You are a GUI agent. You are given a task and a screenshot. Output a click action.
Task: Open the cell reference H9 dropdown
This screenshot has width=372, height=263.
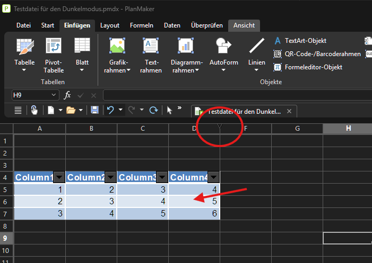pyautogui.click(x=54, y=95)
